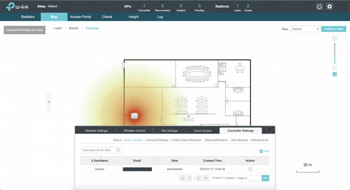Open the settings gear icon
This screenshot has width=350, height=190.
coord(330,7)
